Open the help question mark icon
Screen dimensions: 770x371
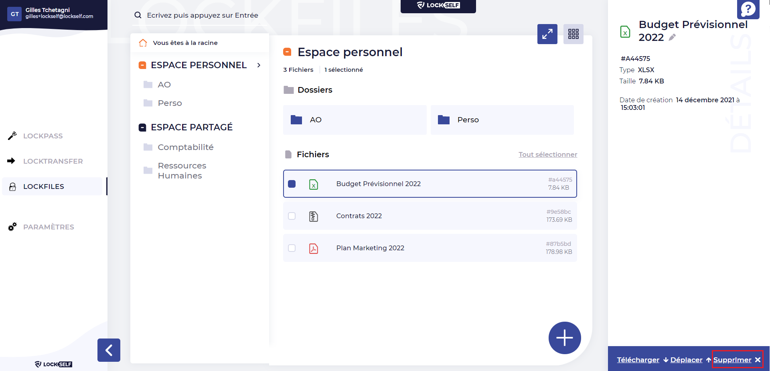[748, 9]
